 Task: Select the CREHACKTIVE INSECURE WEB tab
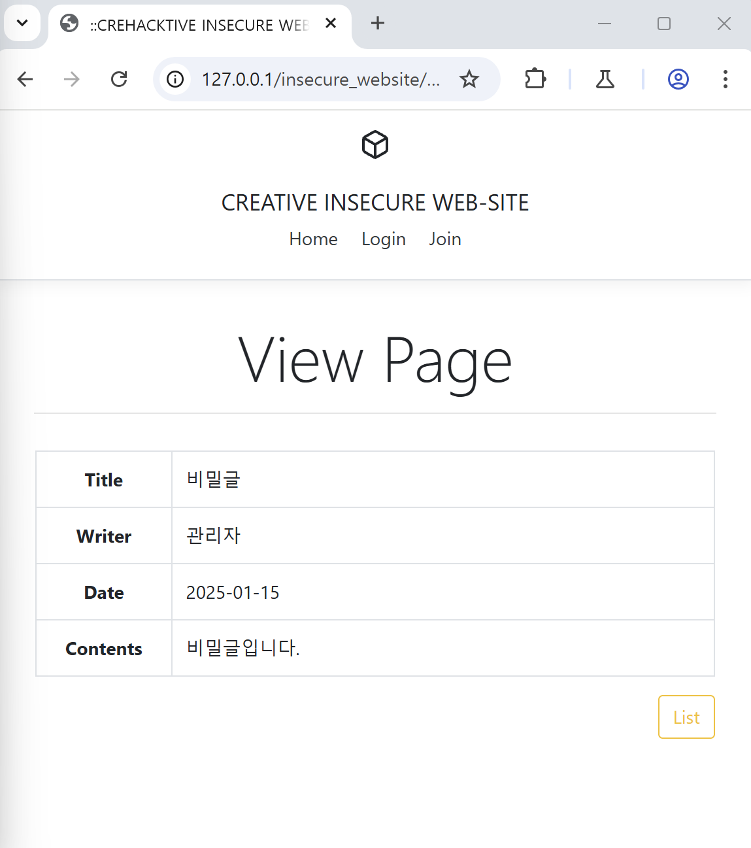pyautogui.click(x=200, y=25)
